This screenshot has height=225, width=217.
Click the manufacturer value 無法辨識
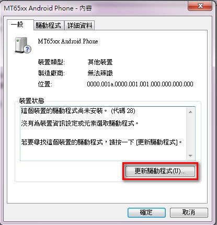[100, 73]
